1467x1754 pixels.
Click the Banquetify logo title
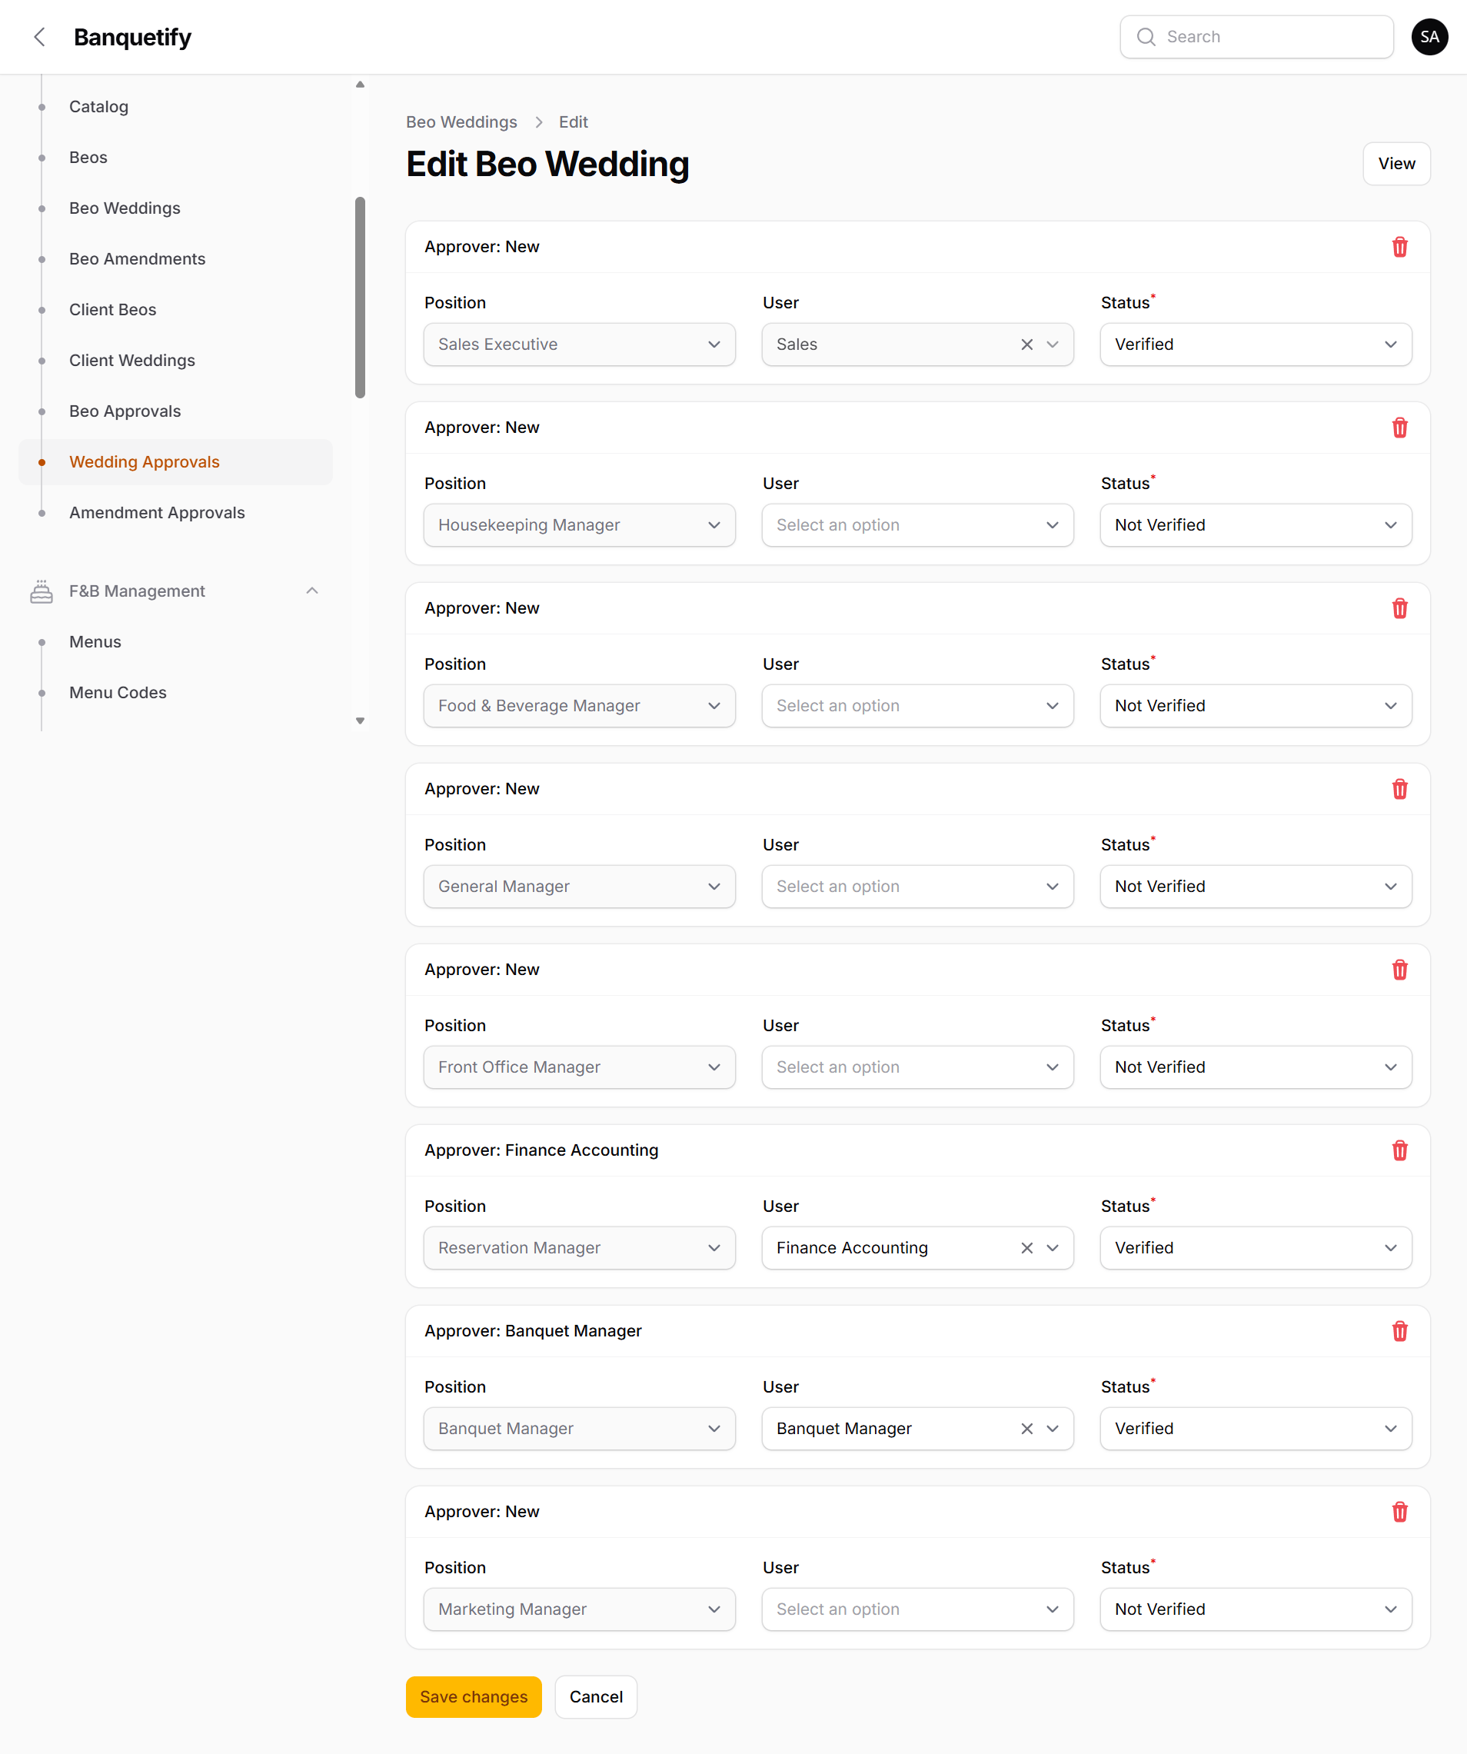[x=133, y=37]
